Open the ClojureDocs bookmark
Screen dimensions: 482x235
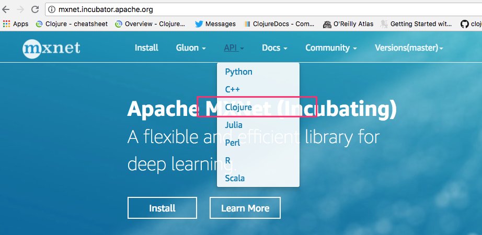coord(279,24)
